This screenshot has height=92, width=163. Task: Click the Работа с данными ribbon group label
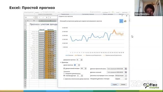pyautogui.click(x=108, y=14)
